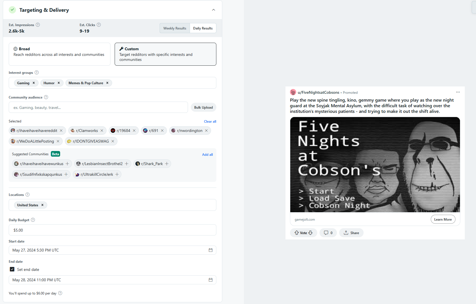This screenshot has width=476, height=304.
Task: Remove r/19684 from selected communities
Action: [x=134, y=131]
